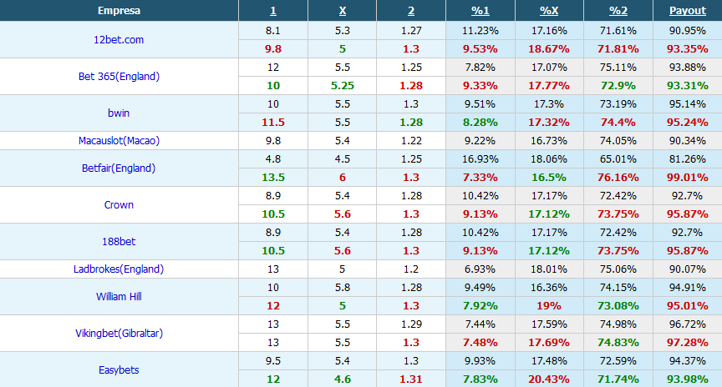Click the 1.22 odds for Macauslot
722x387 pixels.
tap(411, 141)
